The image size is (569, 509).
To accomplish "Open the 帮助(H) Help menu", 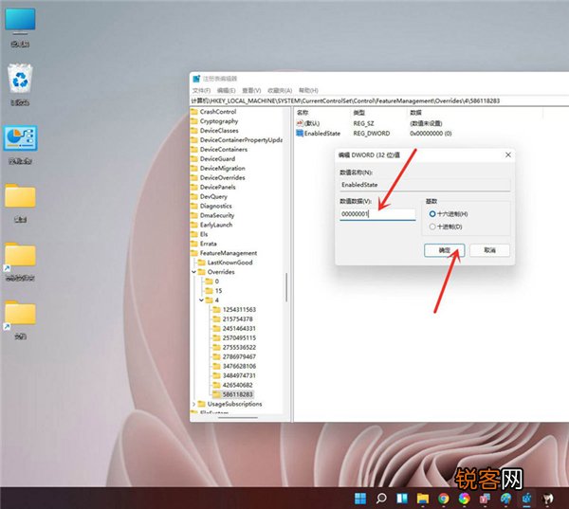I will 308,90.
